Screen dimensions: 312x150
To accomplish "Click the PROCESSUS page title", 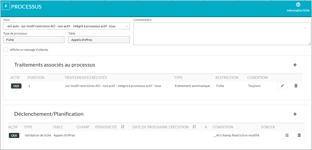I will tap(26, 6).
